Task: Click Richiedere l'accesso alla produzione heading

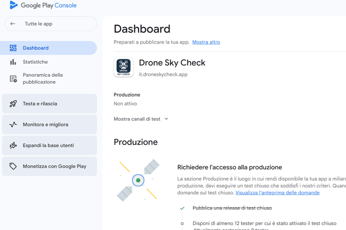Action: (230, 167)
